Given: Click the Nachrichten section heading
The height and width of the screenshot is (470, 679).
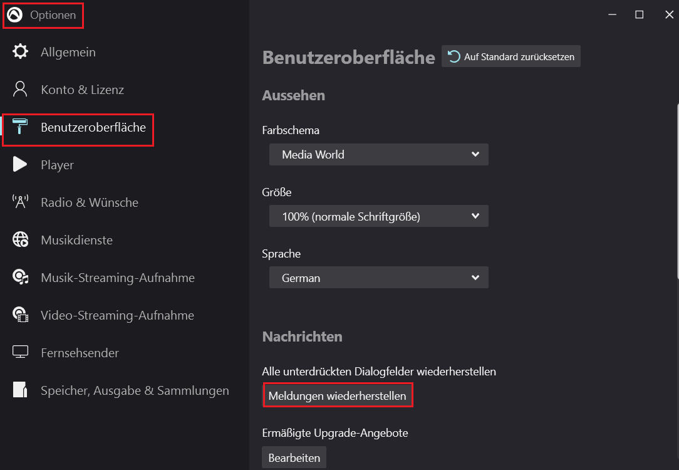Looking at the screenshot, I should [303, 337].
